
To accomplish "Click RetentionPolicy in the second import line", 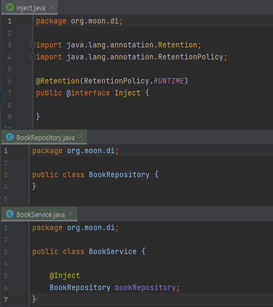I will (190, 57).
